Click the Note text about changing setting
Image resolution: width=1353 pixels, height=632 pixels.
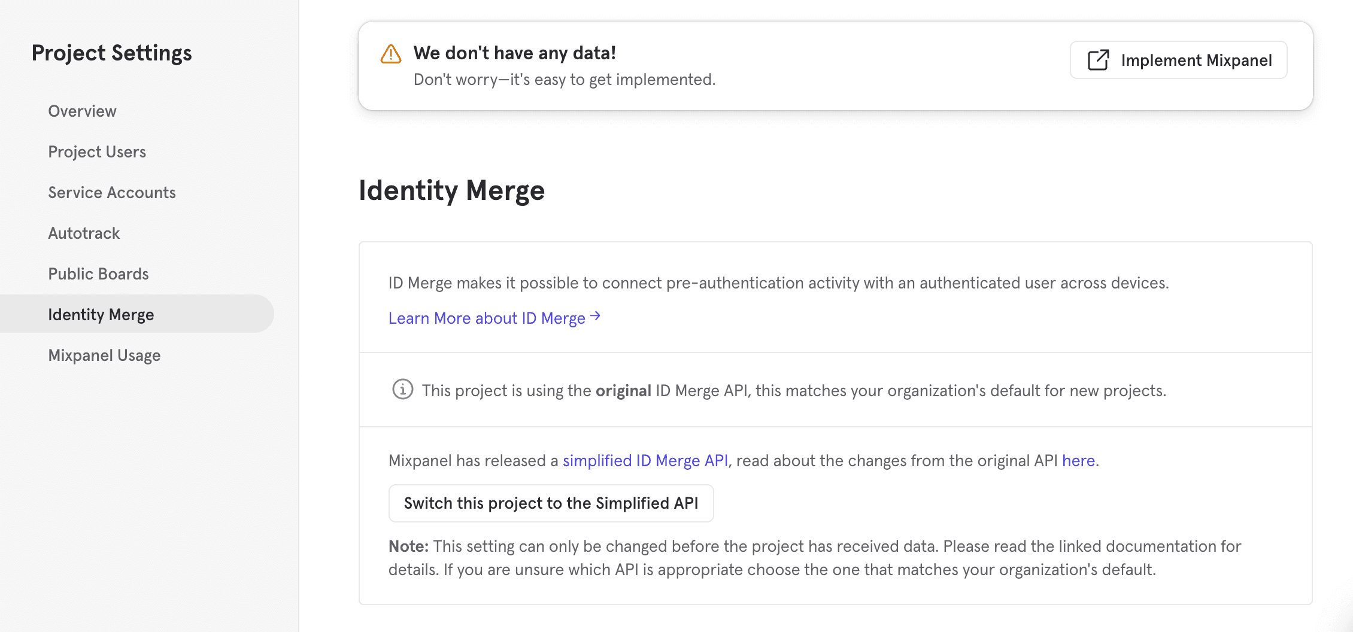pos(814,558)
